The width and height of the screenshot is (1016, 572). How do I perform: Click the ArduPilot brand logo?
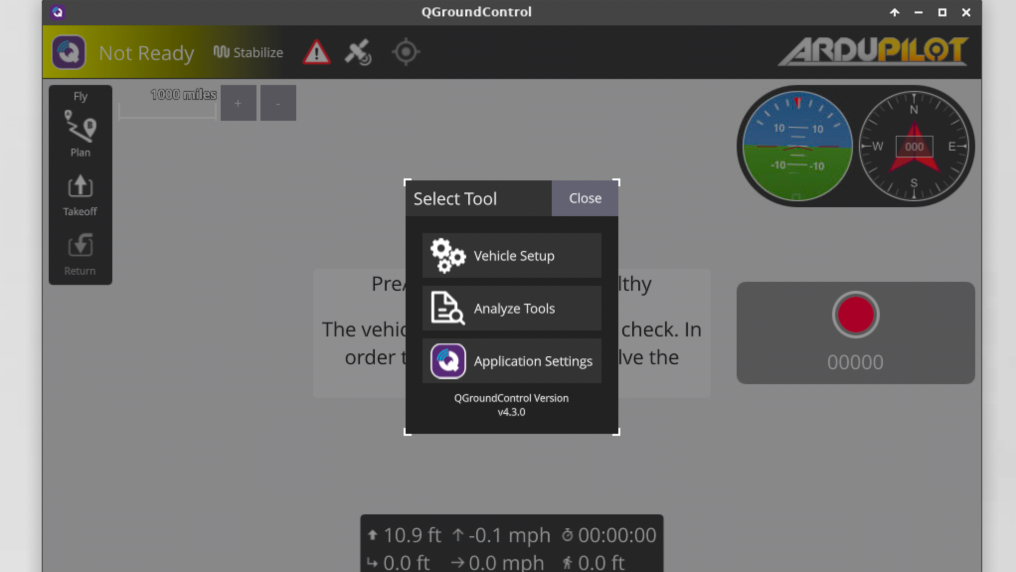873,52
